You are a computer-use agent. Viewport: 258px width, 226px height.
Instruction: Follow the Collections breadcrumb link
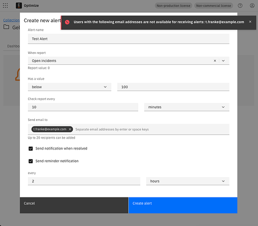pos(11,20)
